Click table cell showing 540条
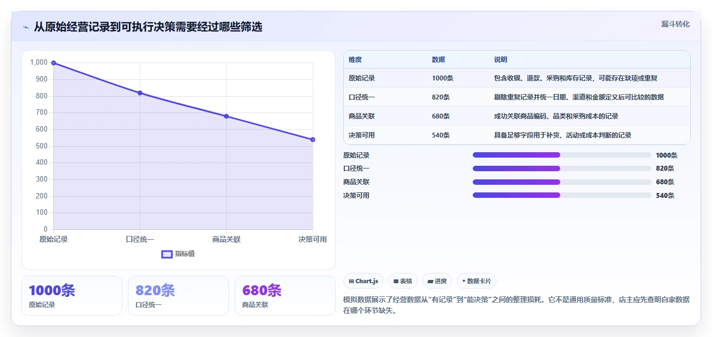The width and height of the screenshot is (712, 337). [x=441, y=135]
